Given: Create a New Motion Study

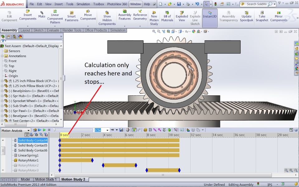Looking at the screenshot, I should pos(154,18).
